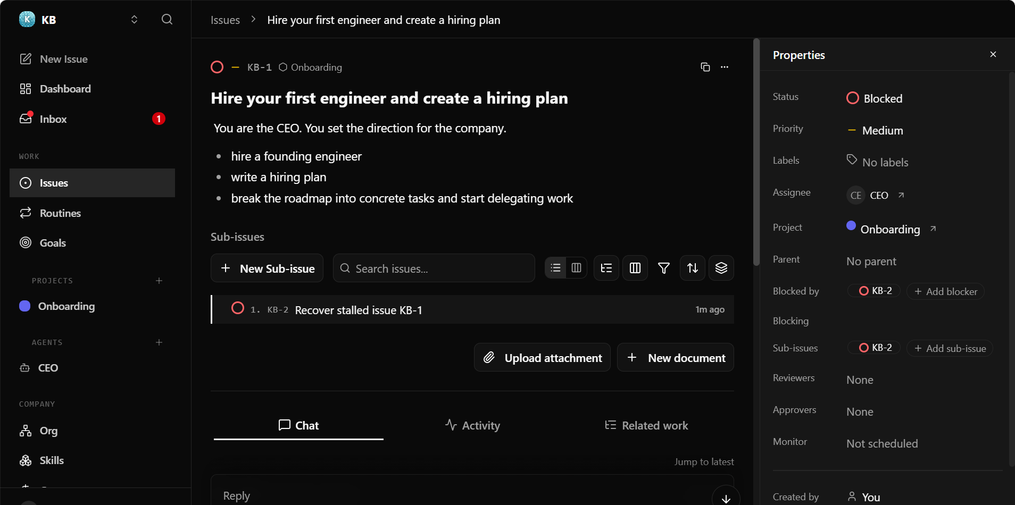
Task: Open the Inbox
Action: [x=92, y=119]
